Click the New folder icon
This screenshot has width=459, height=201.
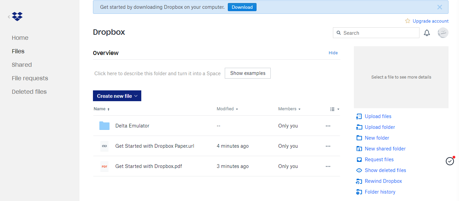tap(359, 138)
